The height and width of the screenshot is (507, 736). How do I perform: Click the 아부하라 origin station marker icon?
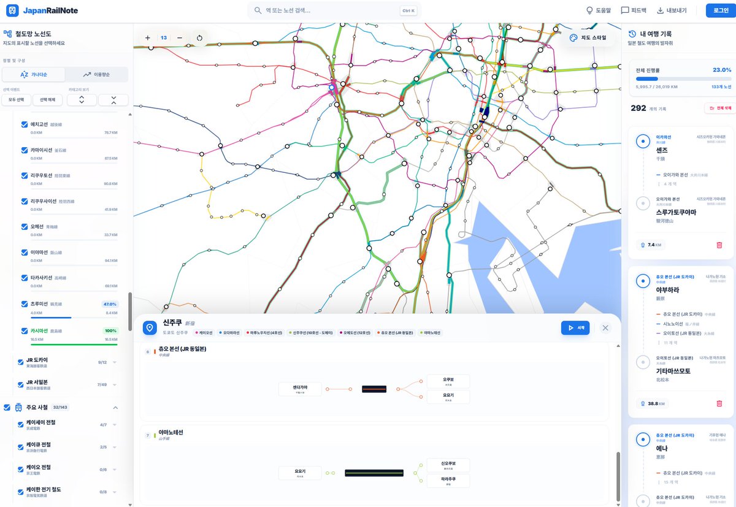(x=642, y=281)
